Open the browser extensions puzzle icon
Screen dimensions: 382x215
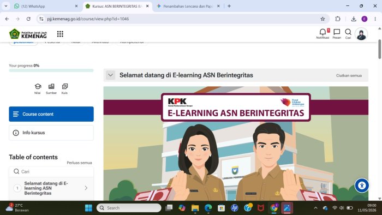pyautogui.click(x=338, y=19)
